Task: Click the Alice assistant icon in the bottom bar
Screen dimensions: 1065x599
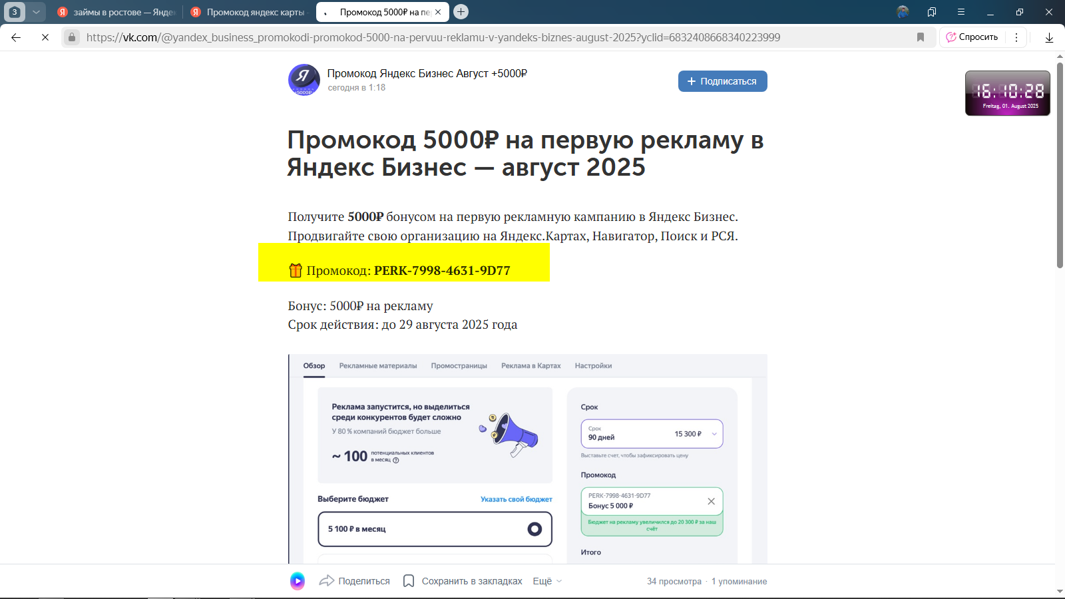Action: click(x=298, y=581)
